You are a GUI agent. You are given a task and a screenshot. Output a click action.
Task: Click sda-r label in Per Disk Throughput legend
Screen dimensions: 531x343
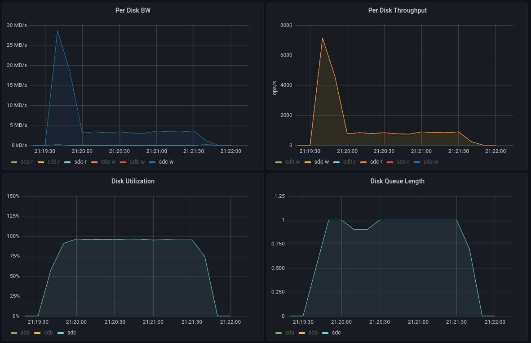click(x=403, y=162)
